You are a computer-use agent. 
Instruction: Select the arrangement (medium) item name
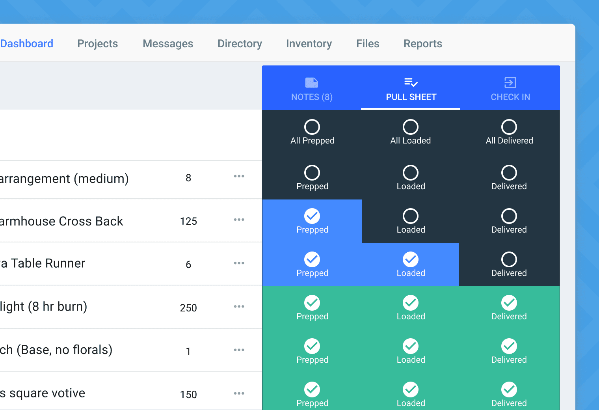coord(64,179)
